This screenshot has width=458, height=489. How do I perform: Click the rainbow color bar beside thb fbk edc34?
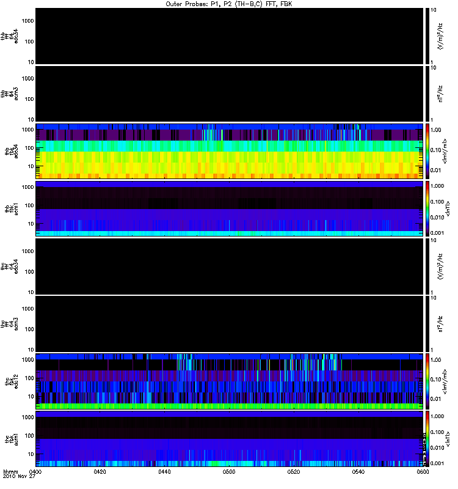coord(427,151)
